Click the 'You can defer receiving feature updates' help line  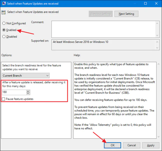pyautogui.click(x=111, y=100)
